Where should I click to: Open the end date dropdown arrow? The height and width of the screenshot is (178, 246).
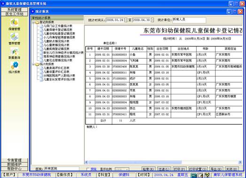tap(152, 20)
